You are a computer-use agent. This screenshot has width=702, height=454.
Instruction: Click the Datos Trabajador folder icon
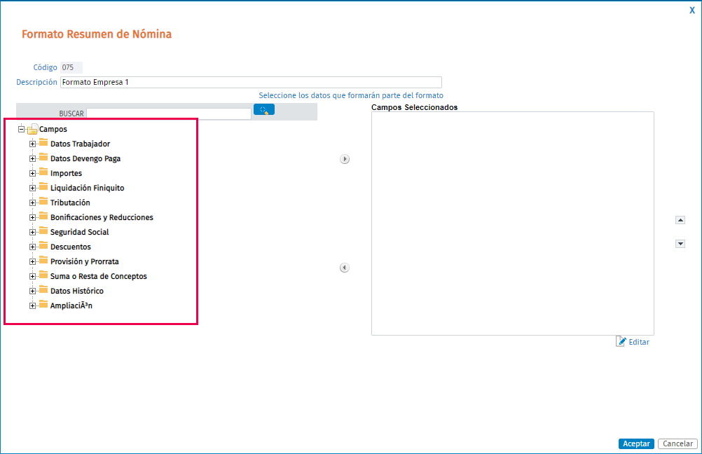[43, 143]
